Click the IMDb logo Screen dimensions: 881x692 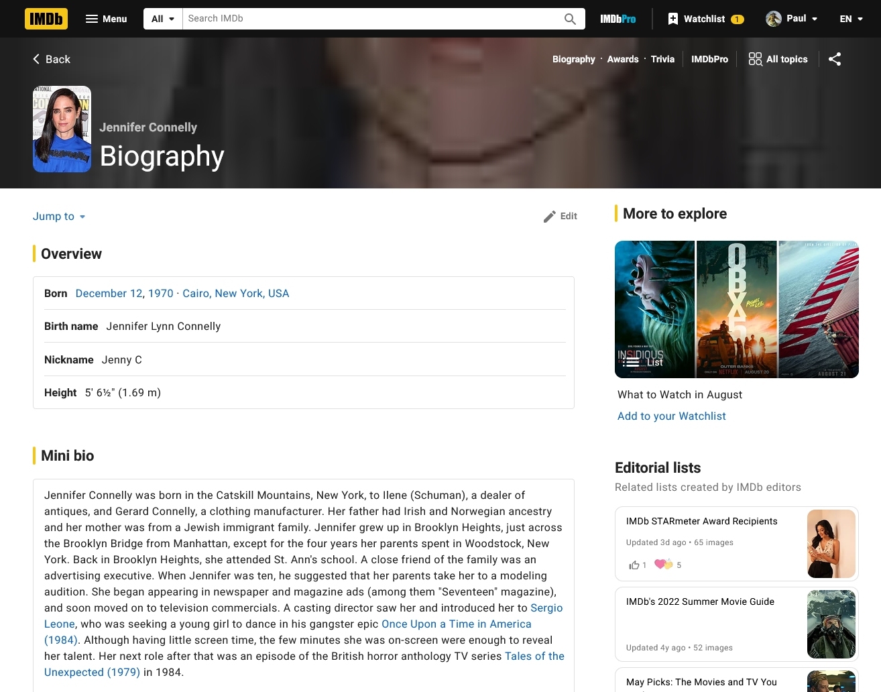pos(46,19)
